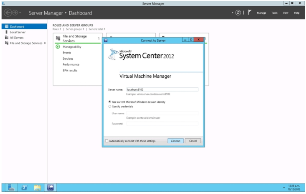This screenshot has height=194, width=306.
Task: Open the Manage menu
Action: click(x=262, y=13)
